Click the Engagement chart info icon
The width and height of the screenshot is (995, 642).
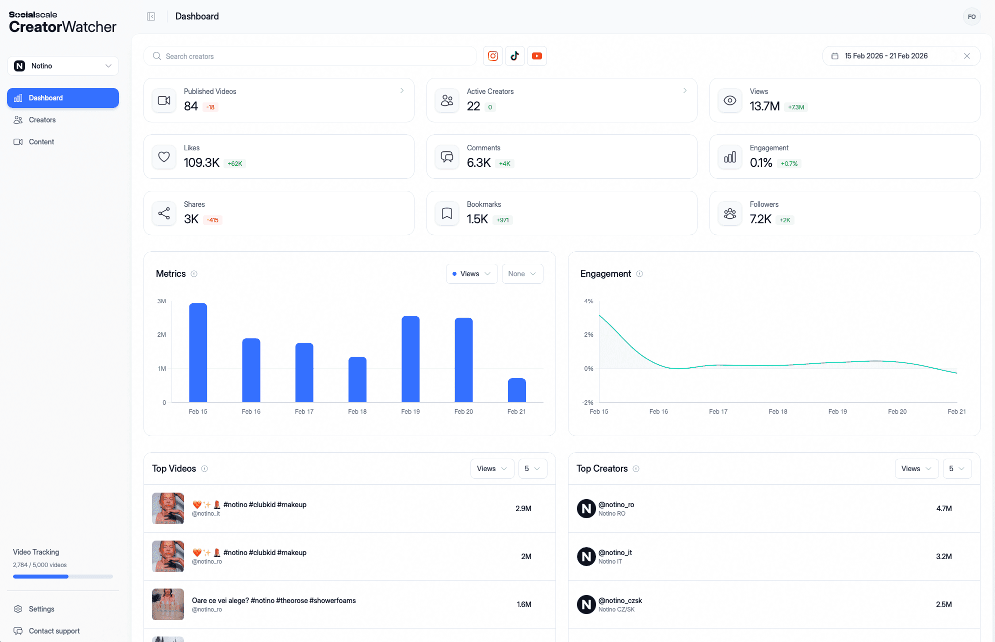point(639,274)
